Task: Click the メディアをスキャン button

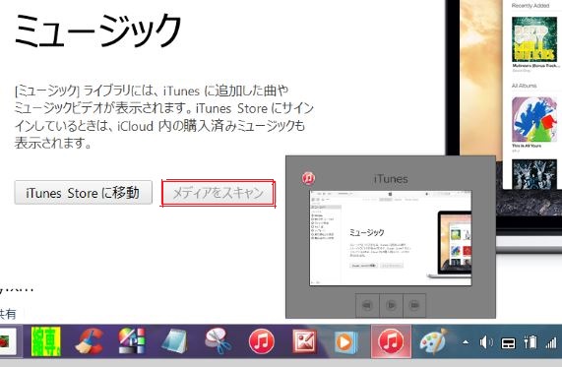Action: pyautogui.click(x=219, y=193)
